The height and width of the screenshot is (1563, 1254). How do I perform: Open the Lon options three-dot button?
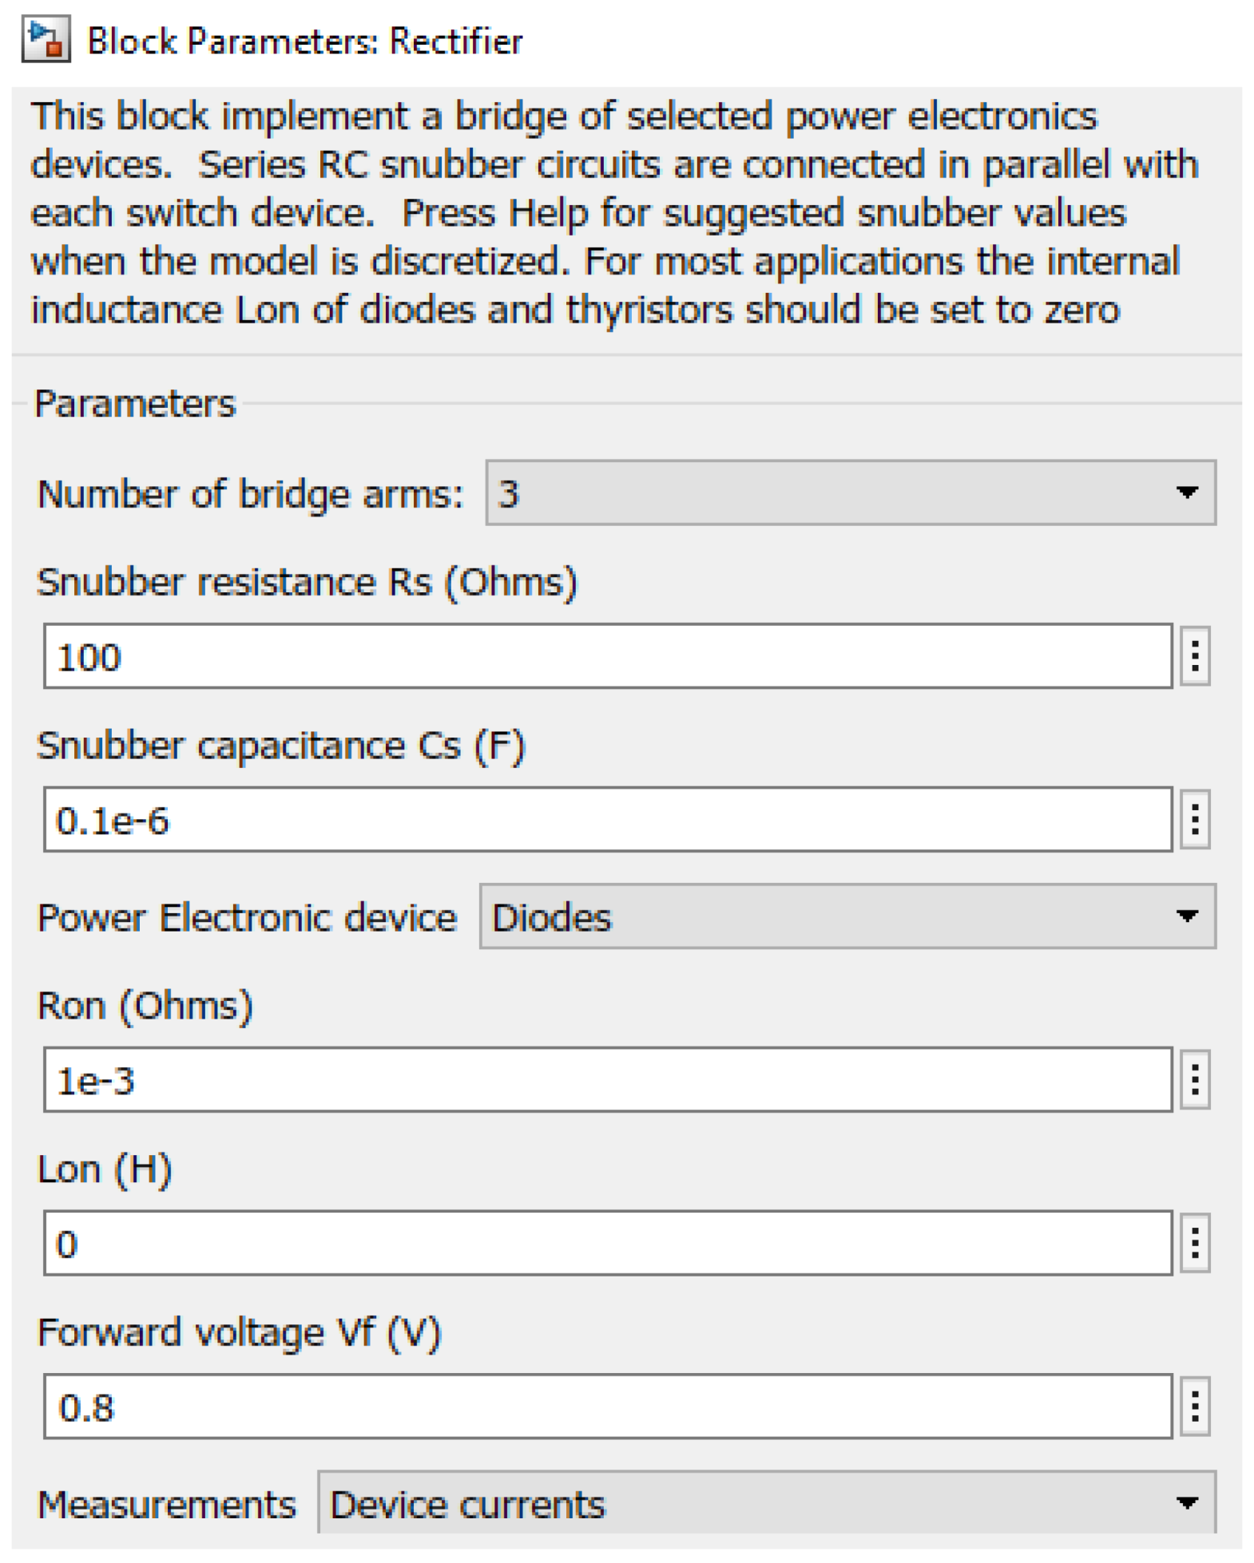1194,1243
